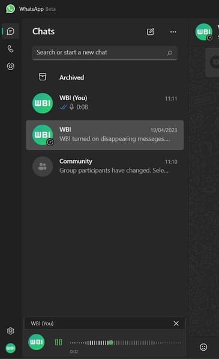219x359 pixels.
Task: Click the search magnifier icon
Action: 169,53
